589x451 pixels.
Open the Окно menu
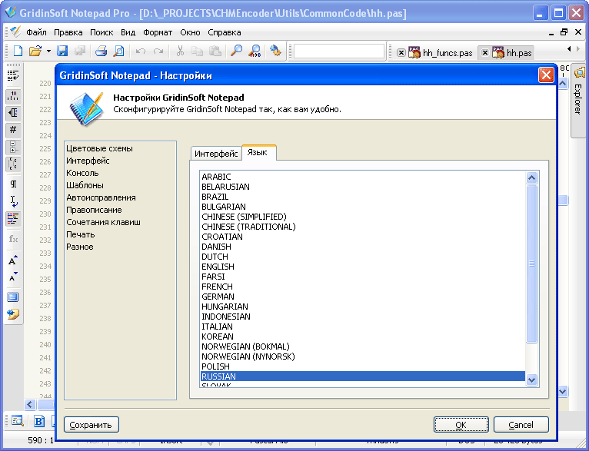pyautogui.click(x=190, y=32)
